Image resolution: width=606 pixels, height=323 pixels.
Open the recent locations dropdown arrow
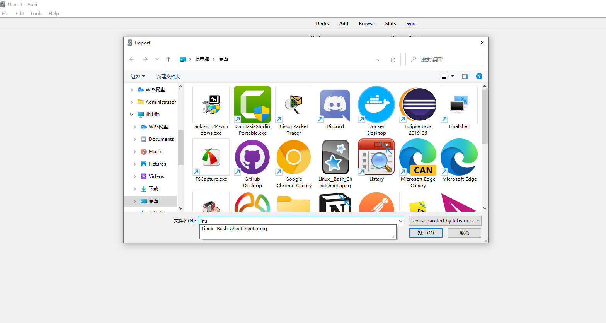(x=157, y=59)
